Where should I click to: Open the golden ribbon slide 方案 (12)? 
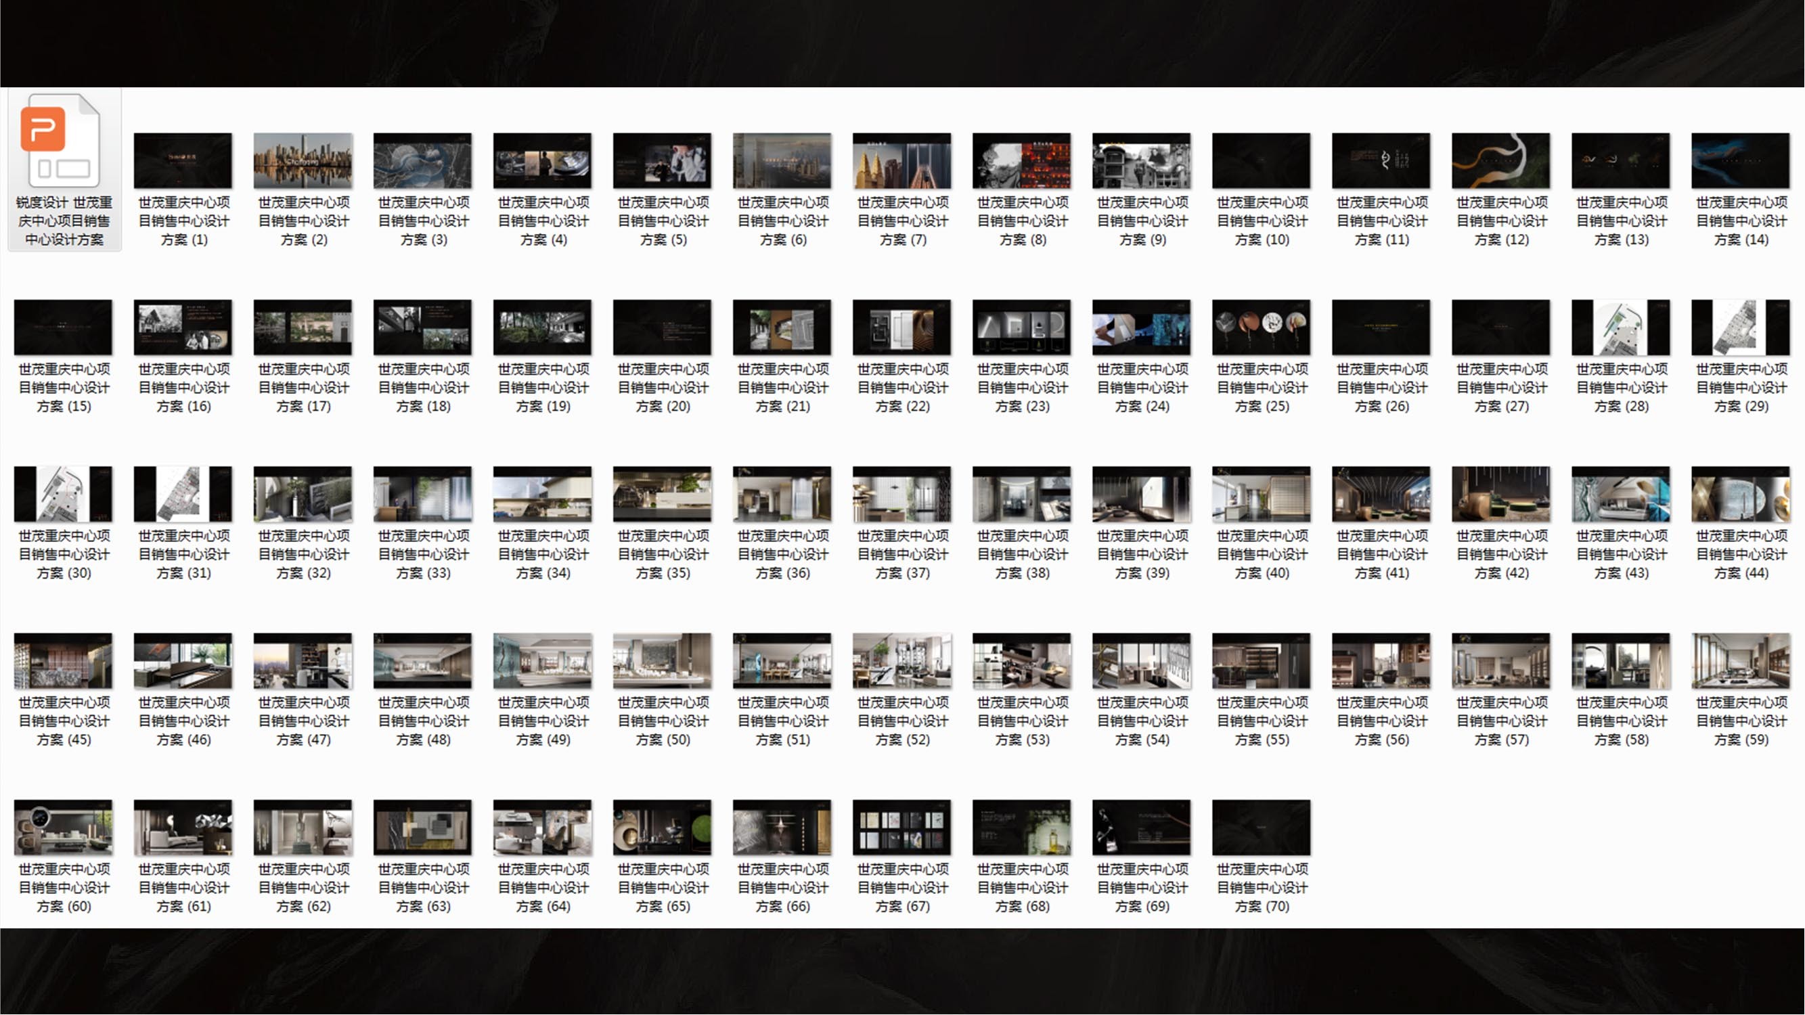coord(1501,160)
